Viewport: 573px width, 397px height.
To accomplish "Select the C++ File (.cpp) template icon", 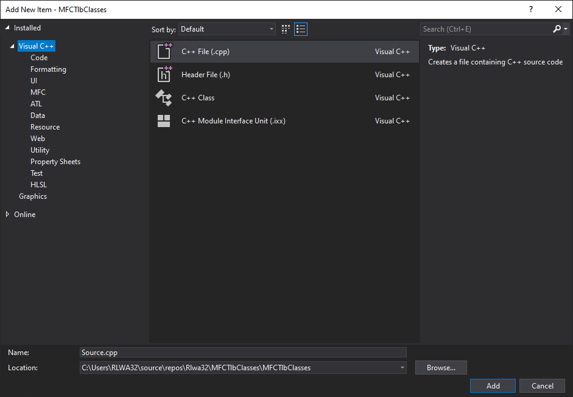I will 164,51.
